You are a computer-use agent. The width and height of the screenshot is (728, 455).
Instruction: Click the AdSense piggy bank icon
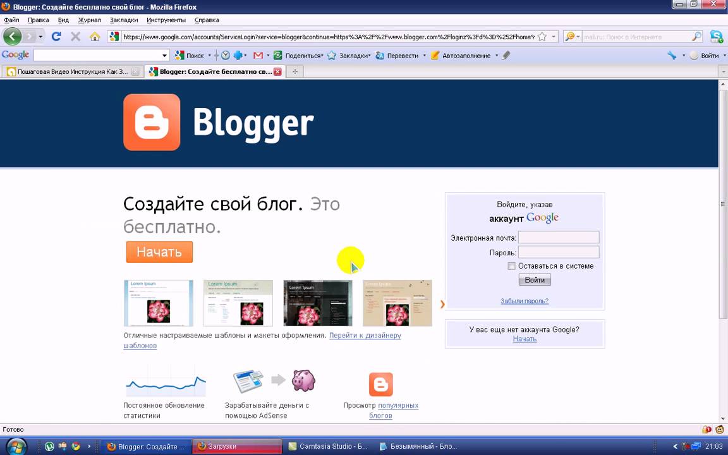coord(303,380)
